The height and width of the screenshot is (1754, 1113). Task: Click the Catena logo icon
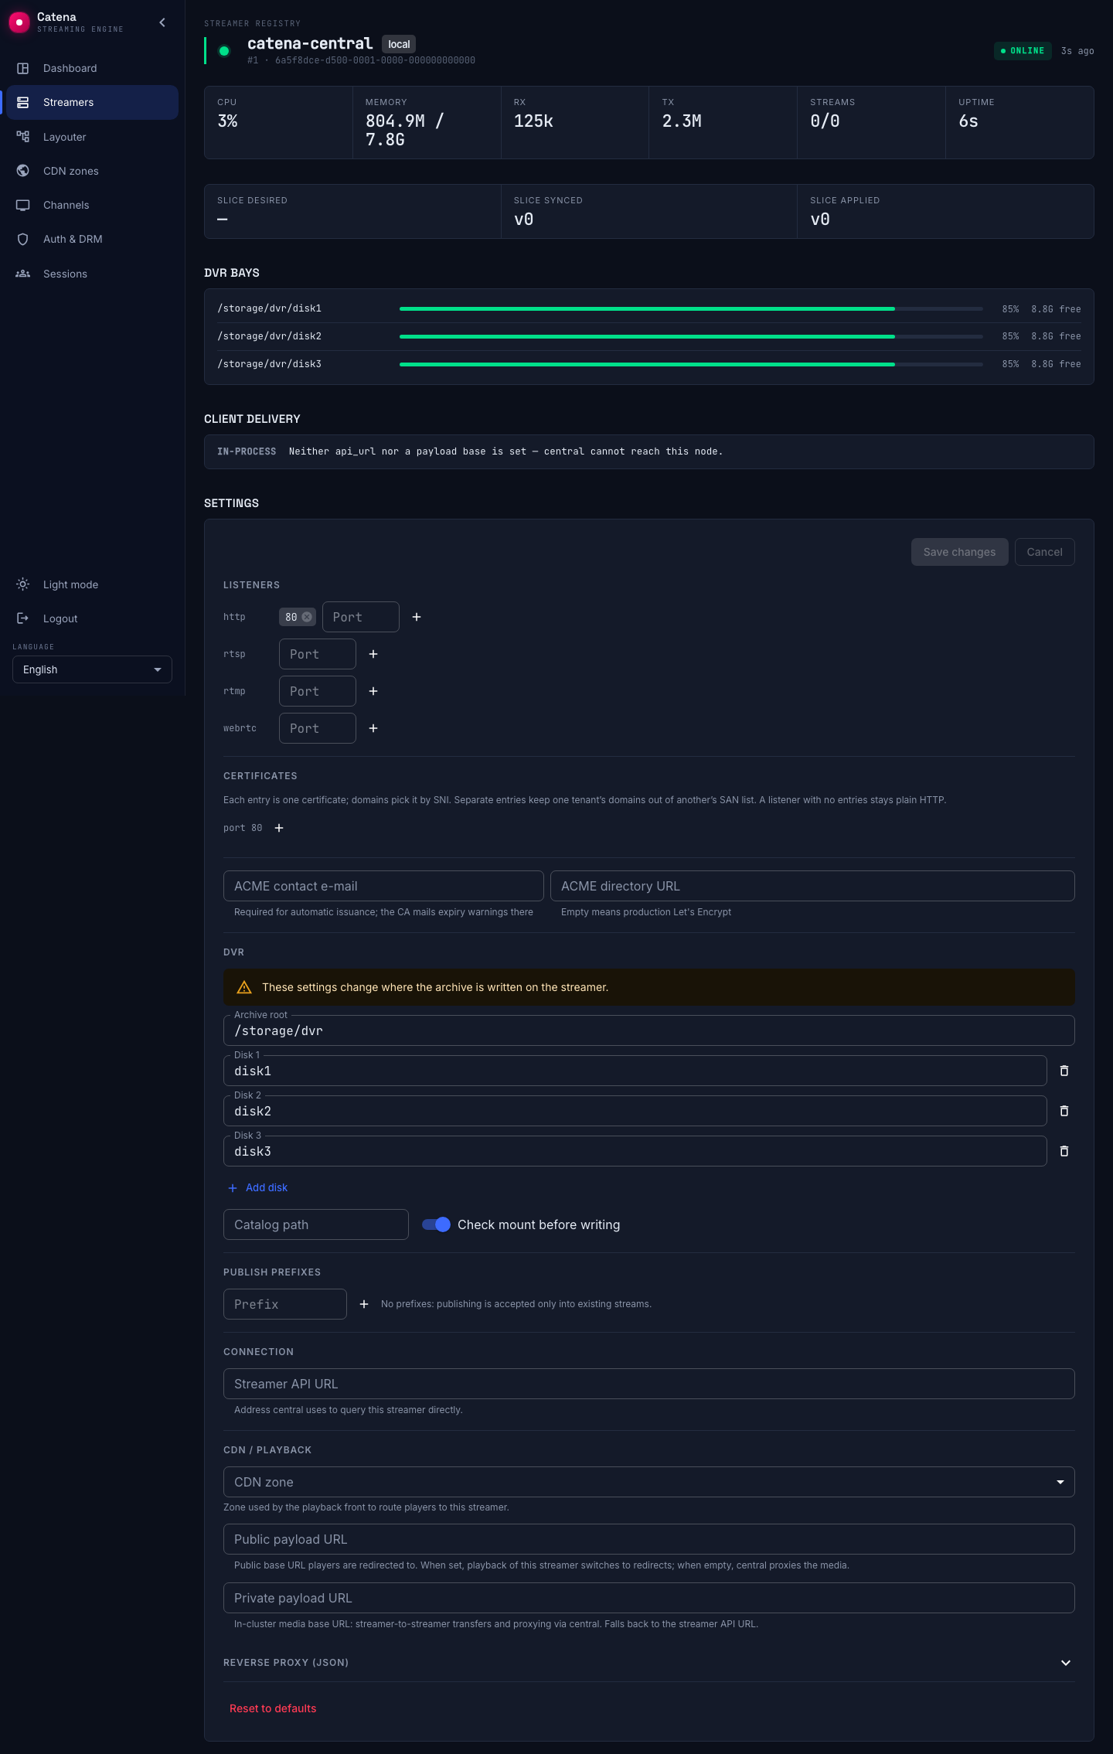(x=19, y=22)
